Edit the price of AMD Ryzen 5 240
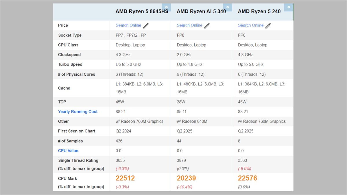 268,25
